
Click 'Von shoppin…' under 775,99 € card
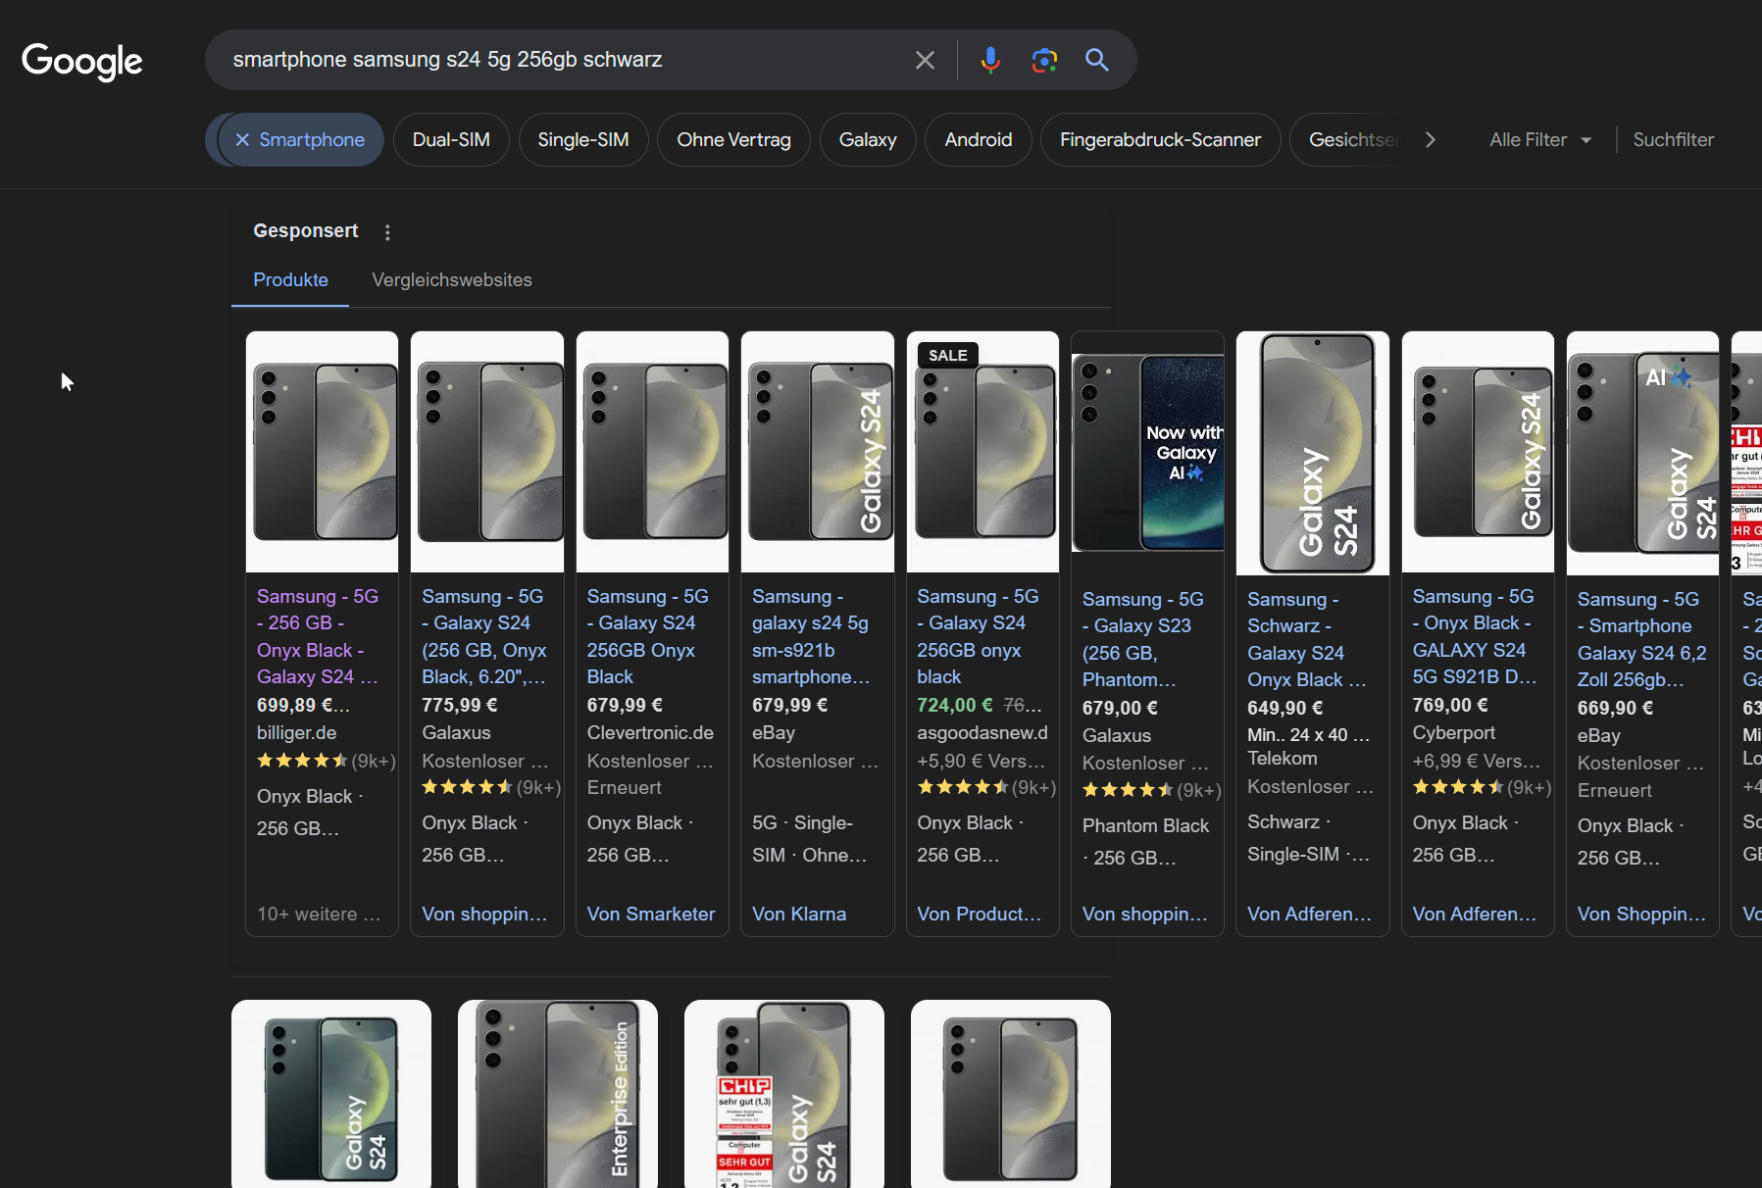[484, 914]
